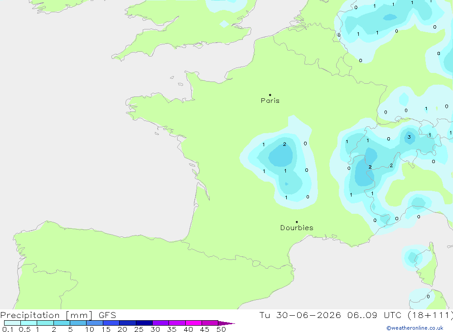Select the dot marker above Paris label

270,95
